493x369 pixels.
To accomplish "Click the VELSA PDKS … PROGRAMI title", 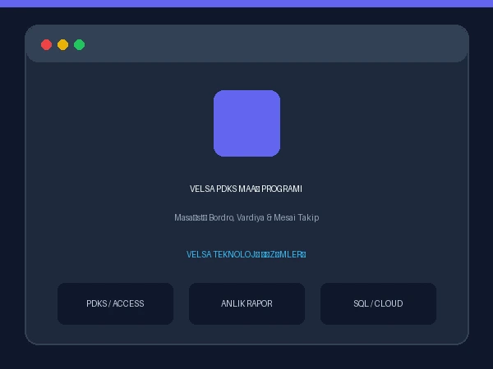I will (246, 189).
